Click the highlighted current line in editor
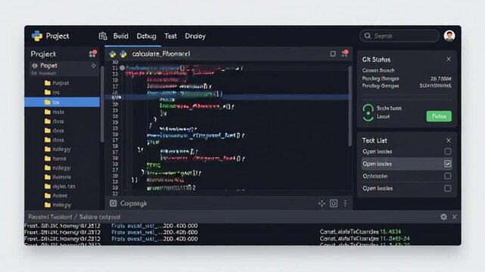This screenshot has width=485, height=272. (227, 97)
